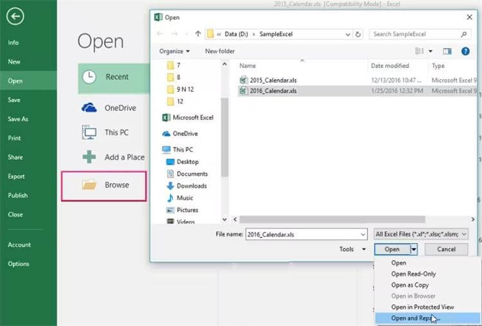Open the Share page in sidebar

pyautogui.click(x=15, y=157)
